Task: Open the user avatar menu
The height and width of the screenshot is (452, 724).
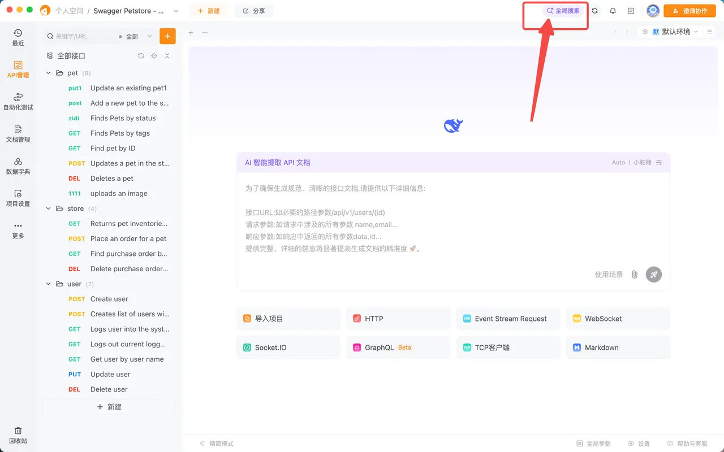Action: (x=653, y=11)
